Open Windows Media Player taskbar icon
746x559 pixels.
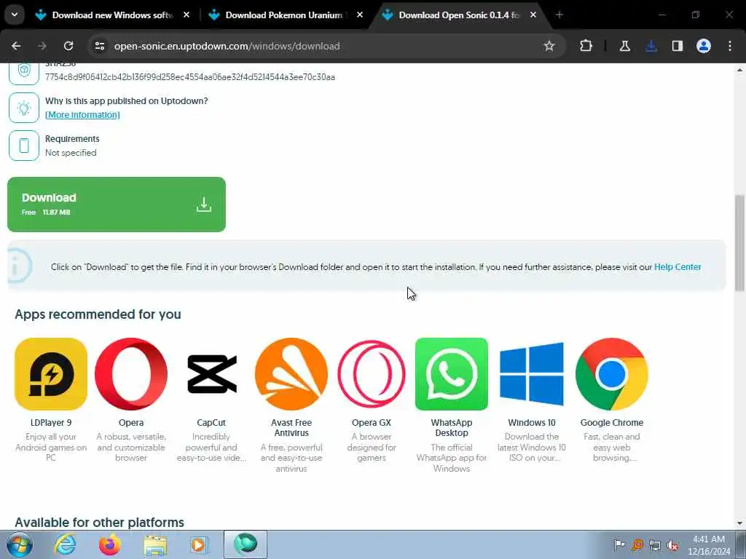click(199, 544)
